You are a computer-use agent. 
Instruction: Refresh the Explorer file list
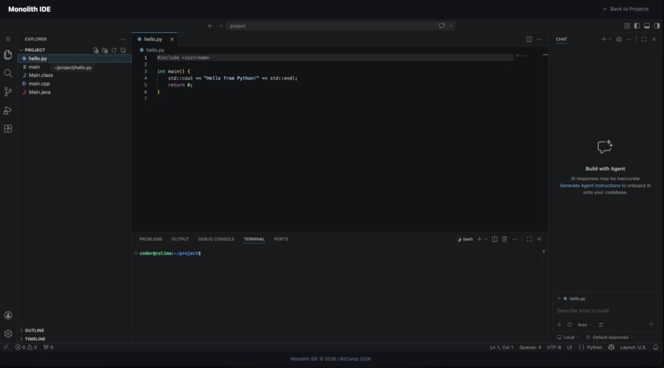pos(114,50)
